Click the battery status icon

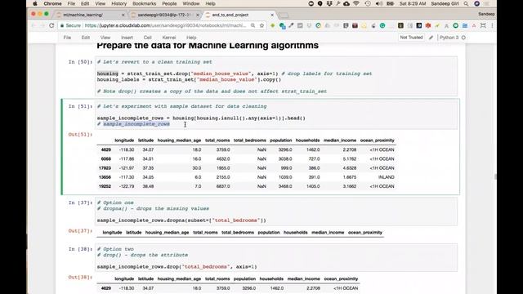[x=390, y=3]
